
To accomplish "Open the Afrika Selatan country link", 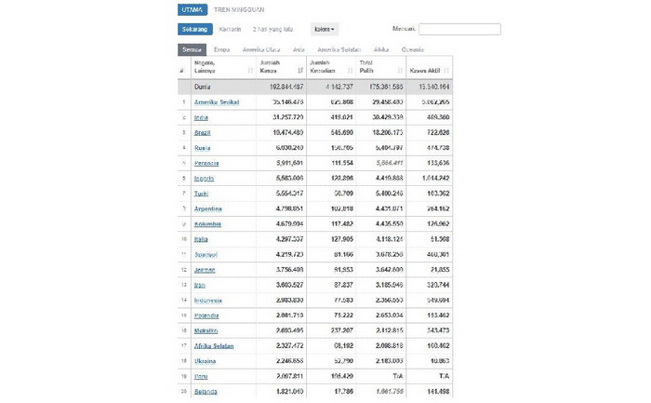I will [x=214, y=346].
